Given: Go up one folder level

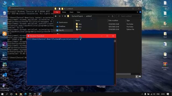Looking at the screenshot, I should (65, 16).
